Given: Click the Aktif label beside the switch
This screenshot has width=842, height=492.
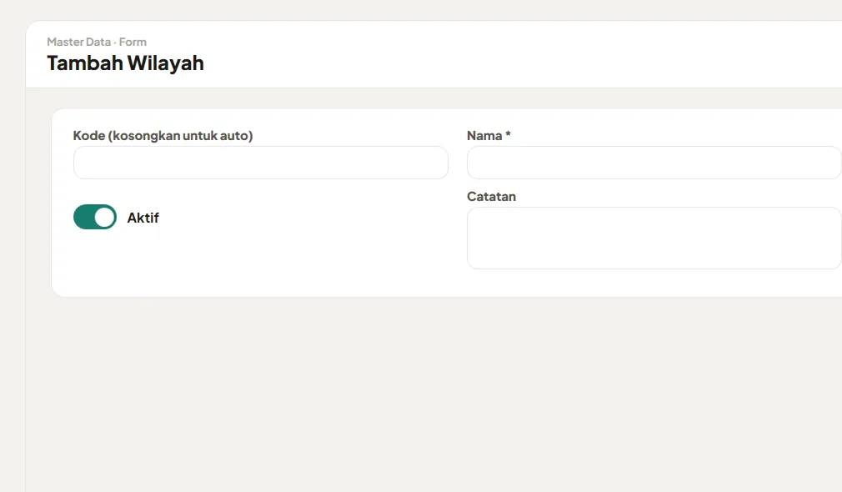Looking at the screenshot, I should pos(143,218).
